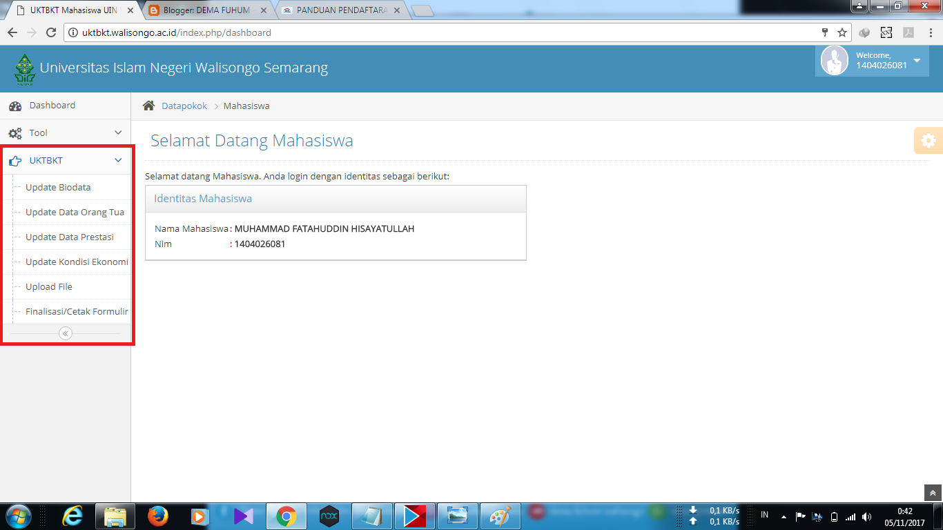Click the taskbar clock and date

[x=905, y=516]
